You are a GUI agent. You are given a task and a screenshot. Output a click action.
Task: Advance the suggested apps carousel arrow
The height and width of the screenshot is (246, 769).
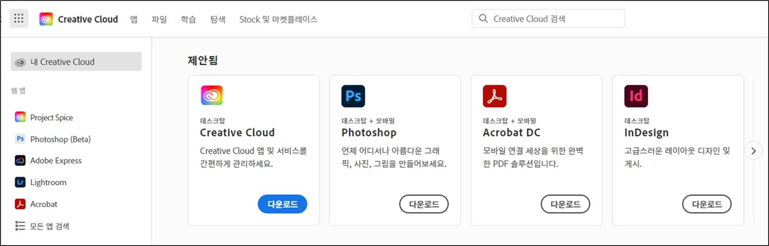click(x=753, y=151)
